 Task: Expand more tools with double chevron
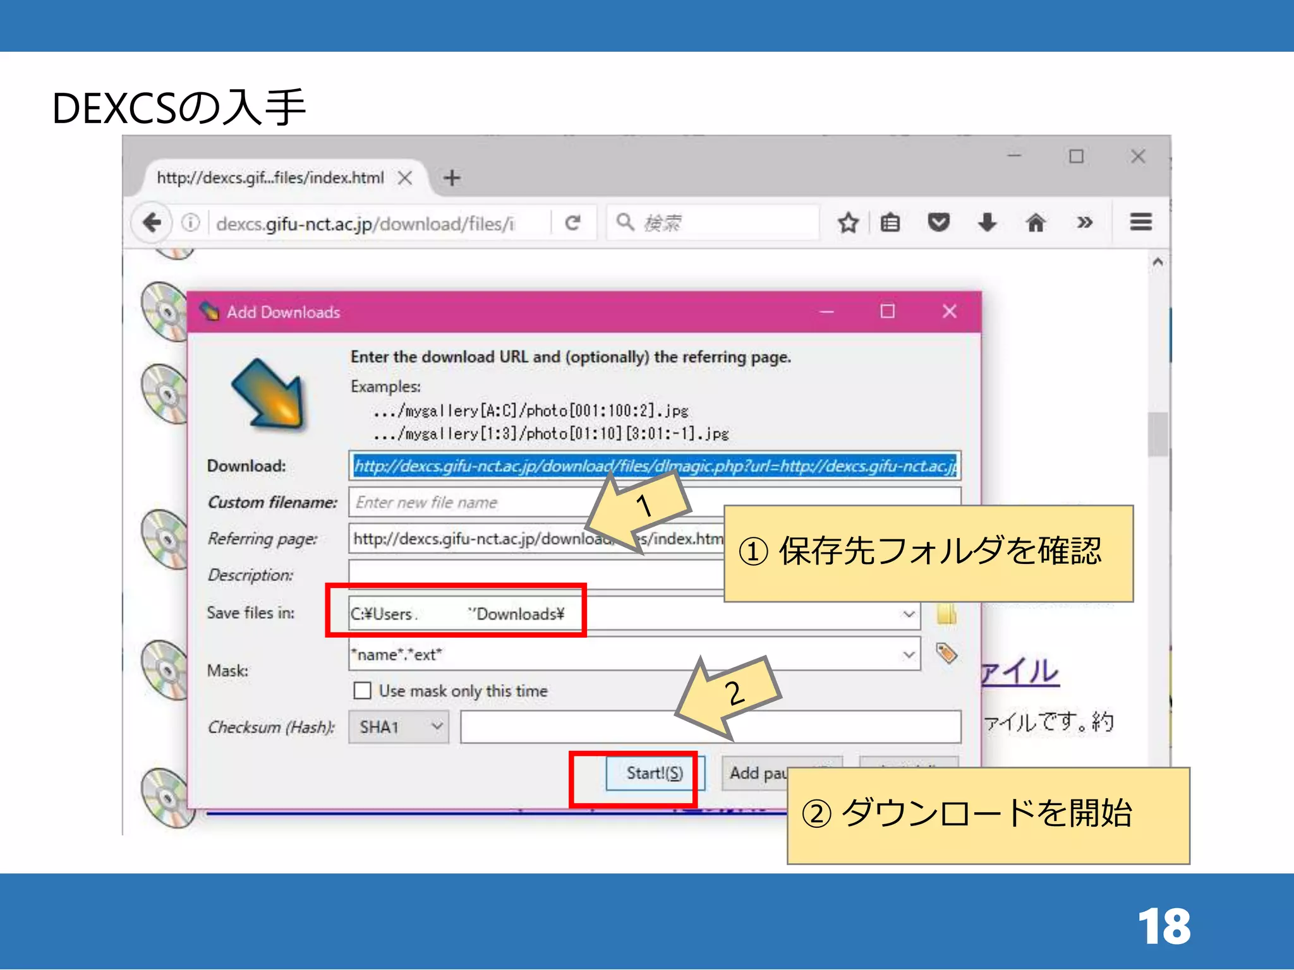(x=1085, y=222)
